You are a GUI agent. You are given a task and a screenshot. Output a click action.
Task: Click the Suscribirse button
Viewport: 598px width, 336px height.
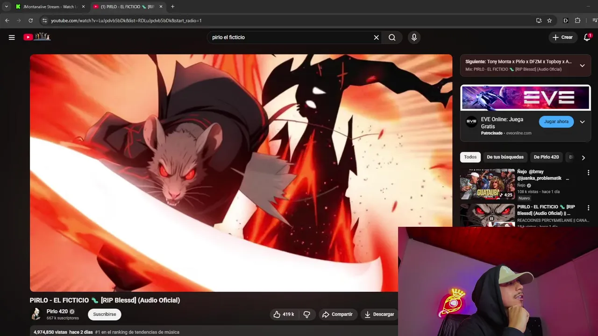pyautogui.click(x=104, y=315)
